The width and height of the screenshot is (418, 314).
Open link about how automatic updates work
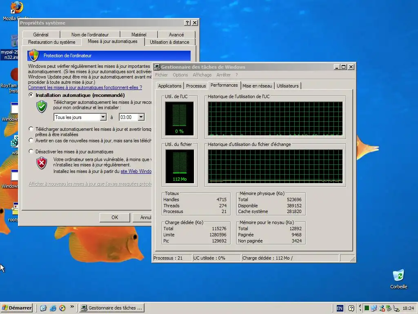tap(85, 87)
